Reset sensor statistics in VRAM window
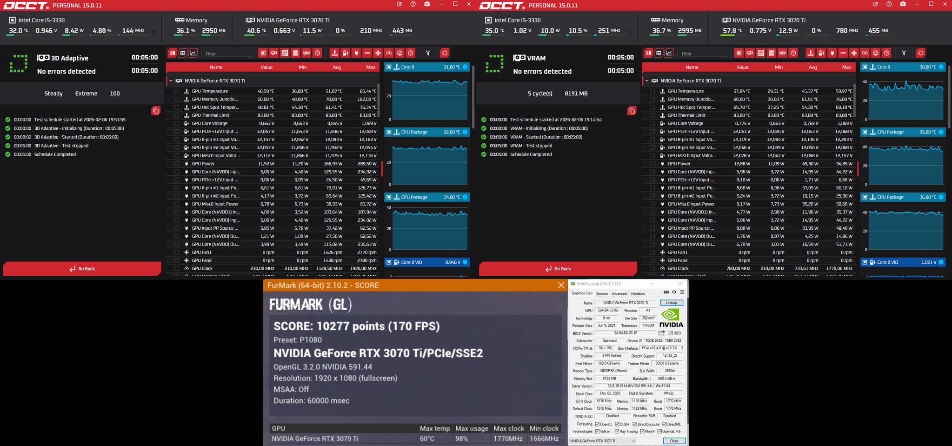Viewport: 952px width, 446px height. pyautogui.click(x=920, y=53)
